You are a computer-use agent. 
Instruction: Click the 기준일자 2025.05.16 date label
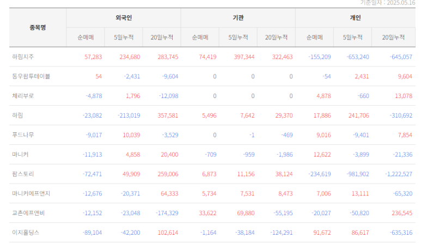tap(387, 3)
